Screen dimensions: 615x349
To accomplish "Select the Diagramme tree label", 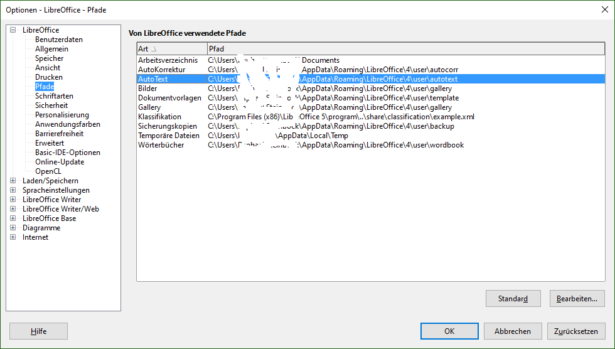I will (x=41, y=227).
